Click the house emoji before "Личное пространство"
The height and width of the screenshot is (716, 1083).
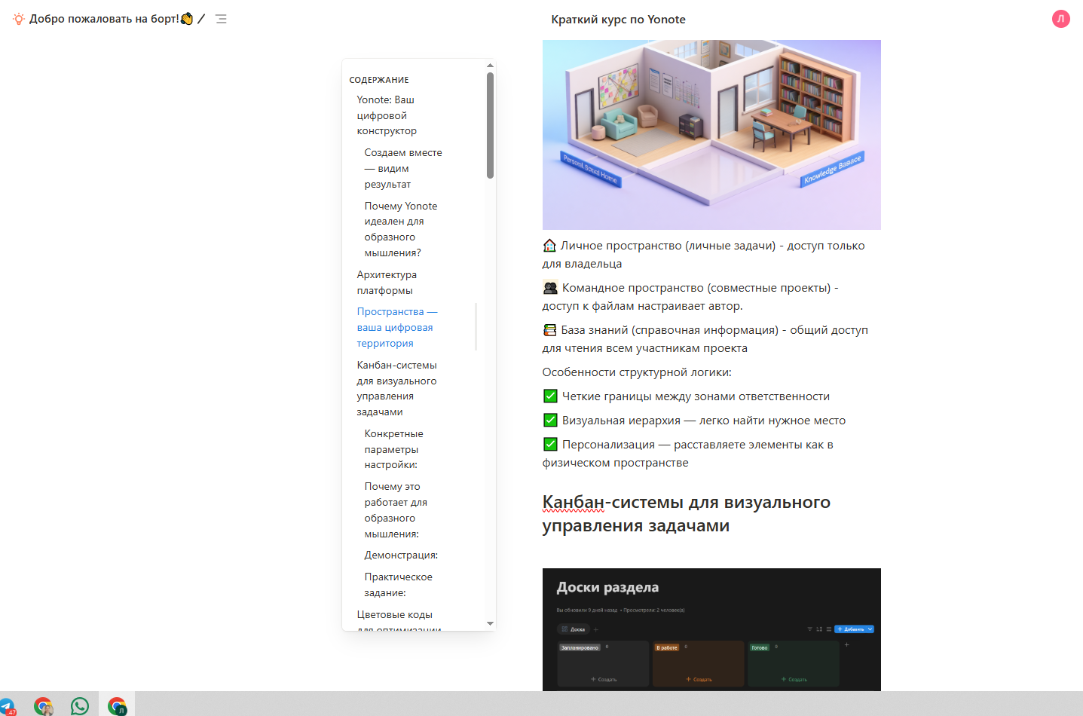click(549, 246)
